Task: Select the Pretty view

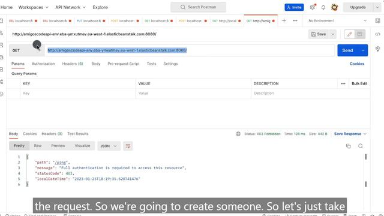Action: (x=19, y=146)
